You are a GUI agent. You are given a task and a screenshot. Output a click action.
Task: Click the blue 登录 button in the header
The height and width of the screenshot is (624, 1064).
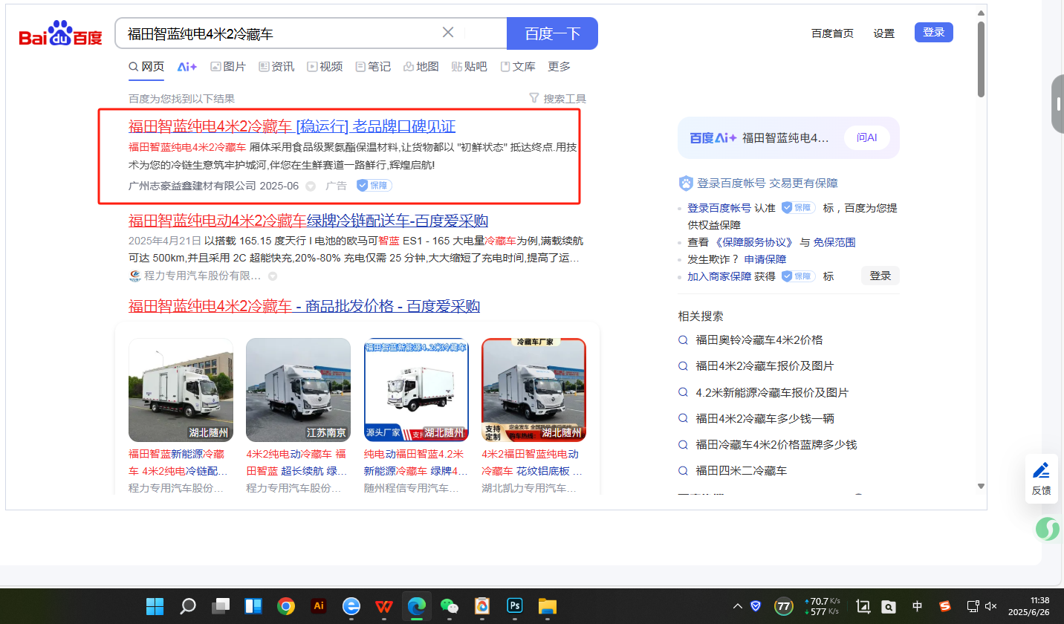click(934, 33)
